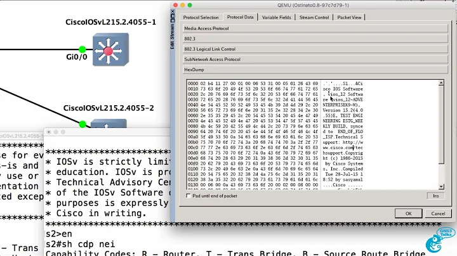Open the Variable Fields tab

(276, 18)
